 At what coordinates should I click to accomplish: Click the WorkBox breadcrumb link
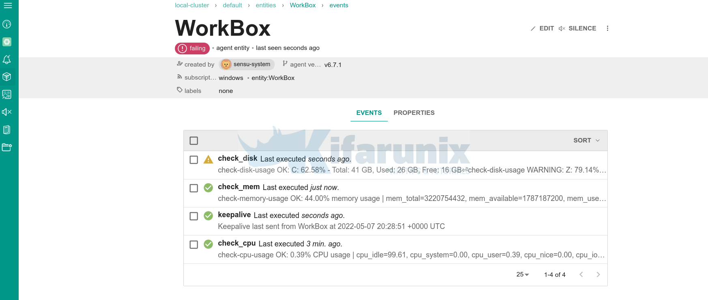click(x=303, y=5)
